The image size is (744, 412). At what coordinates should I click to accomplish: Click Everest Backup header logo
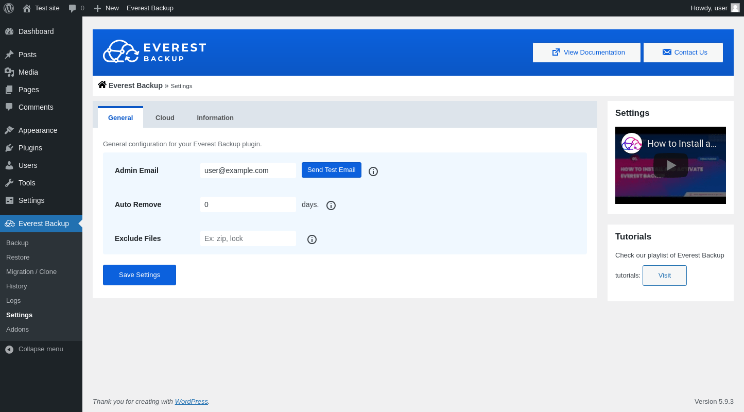pos(154,51)
